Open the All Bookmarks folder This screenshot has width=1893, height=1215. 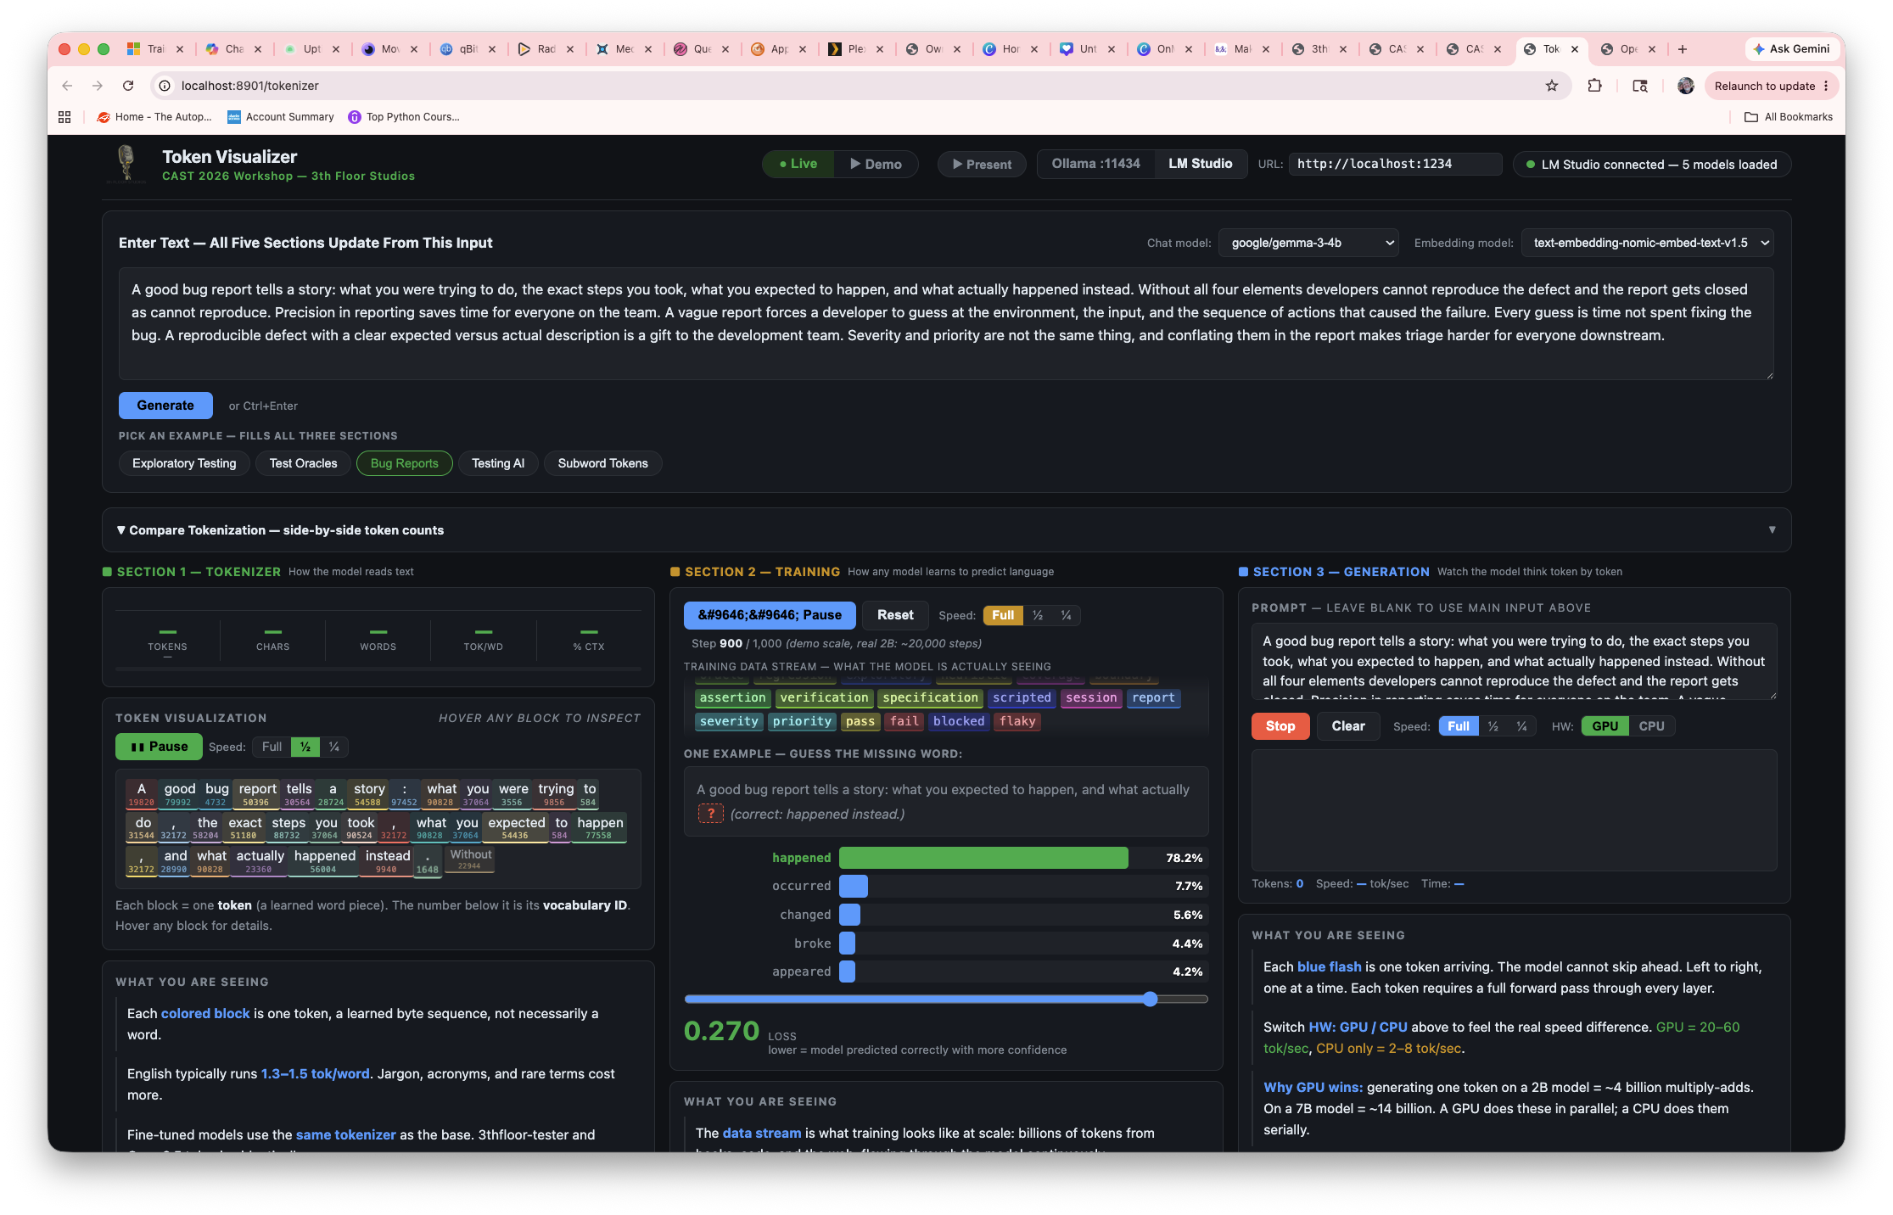1788,117
